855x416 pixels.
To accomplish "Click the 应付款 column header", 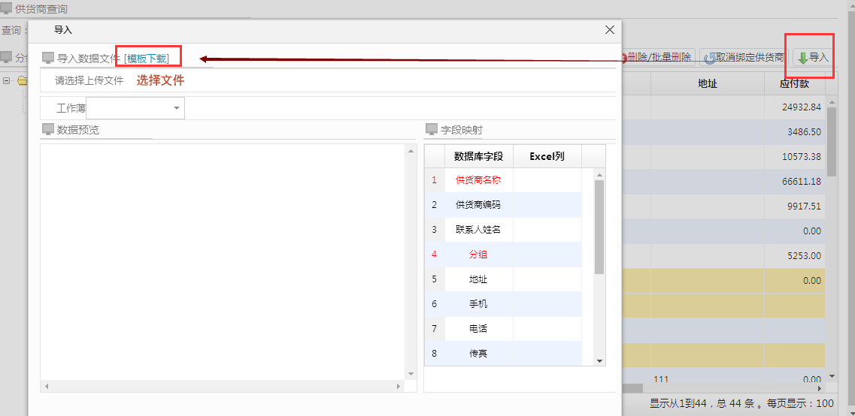I will [x=794, y=83].
